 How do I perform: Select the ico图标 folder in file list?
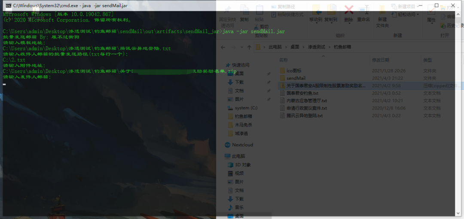tap(294, 71)
